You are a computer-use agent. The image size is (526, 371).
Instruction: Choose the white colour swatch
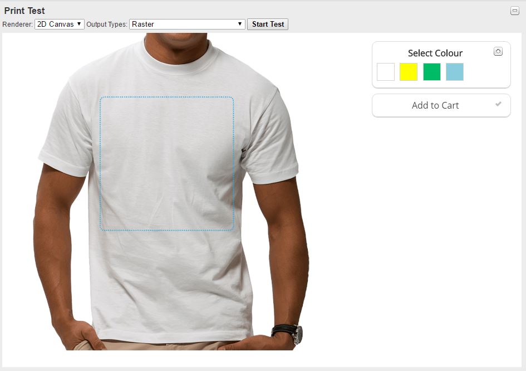click(385, 72)
